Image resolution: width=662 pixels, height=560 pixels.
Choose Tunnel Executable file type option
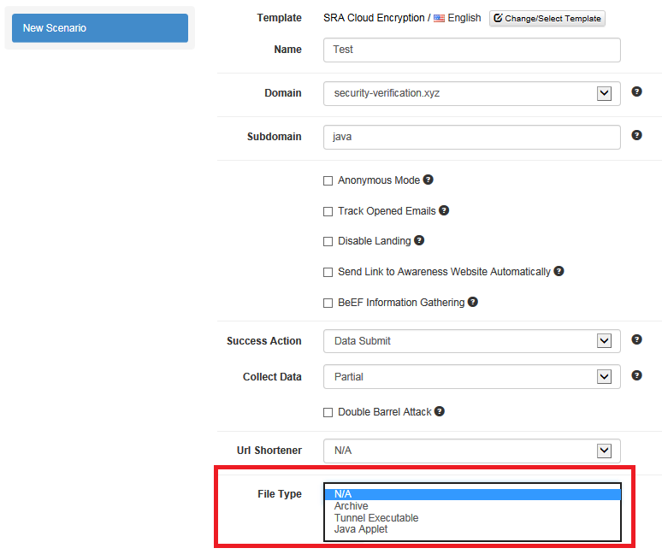pyautogui.click(x=376, y=518)
